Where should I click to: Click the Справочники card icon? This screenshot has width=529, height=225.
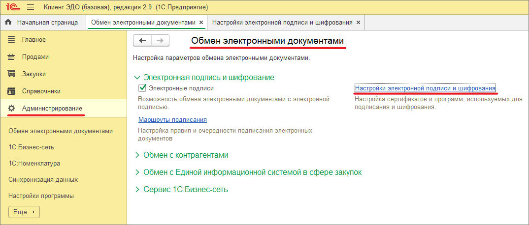pyautogui.click(x=11, y=91)
